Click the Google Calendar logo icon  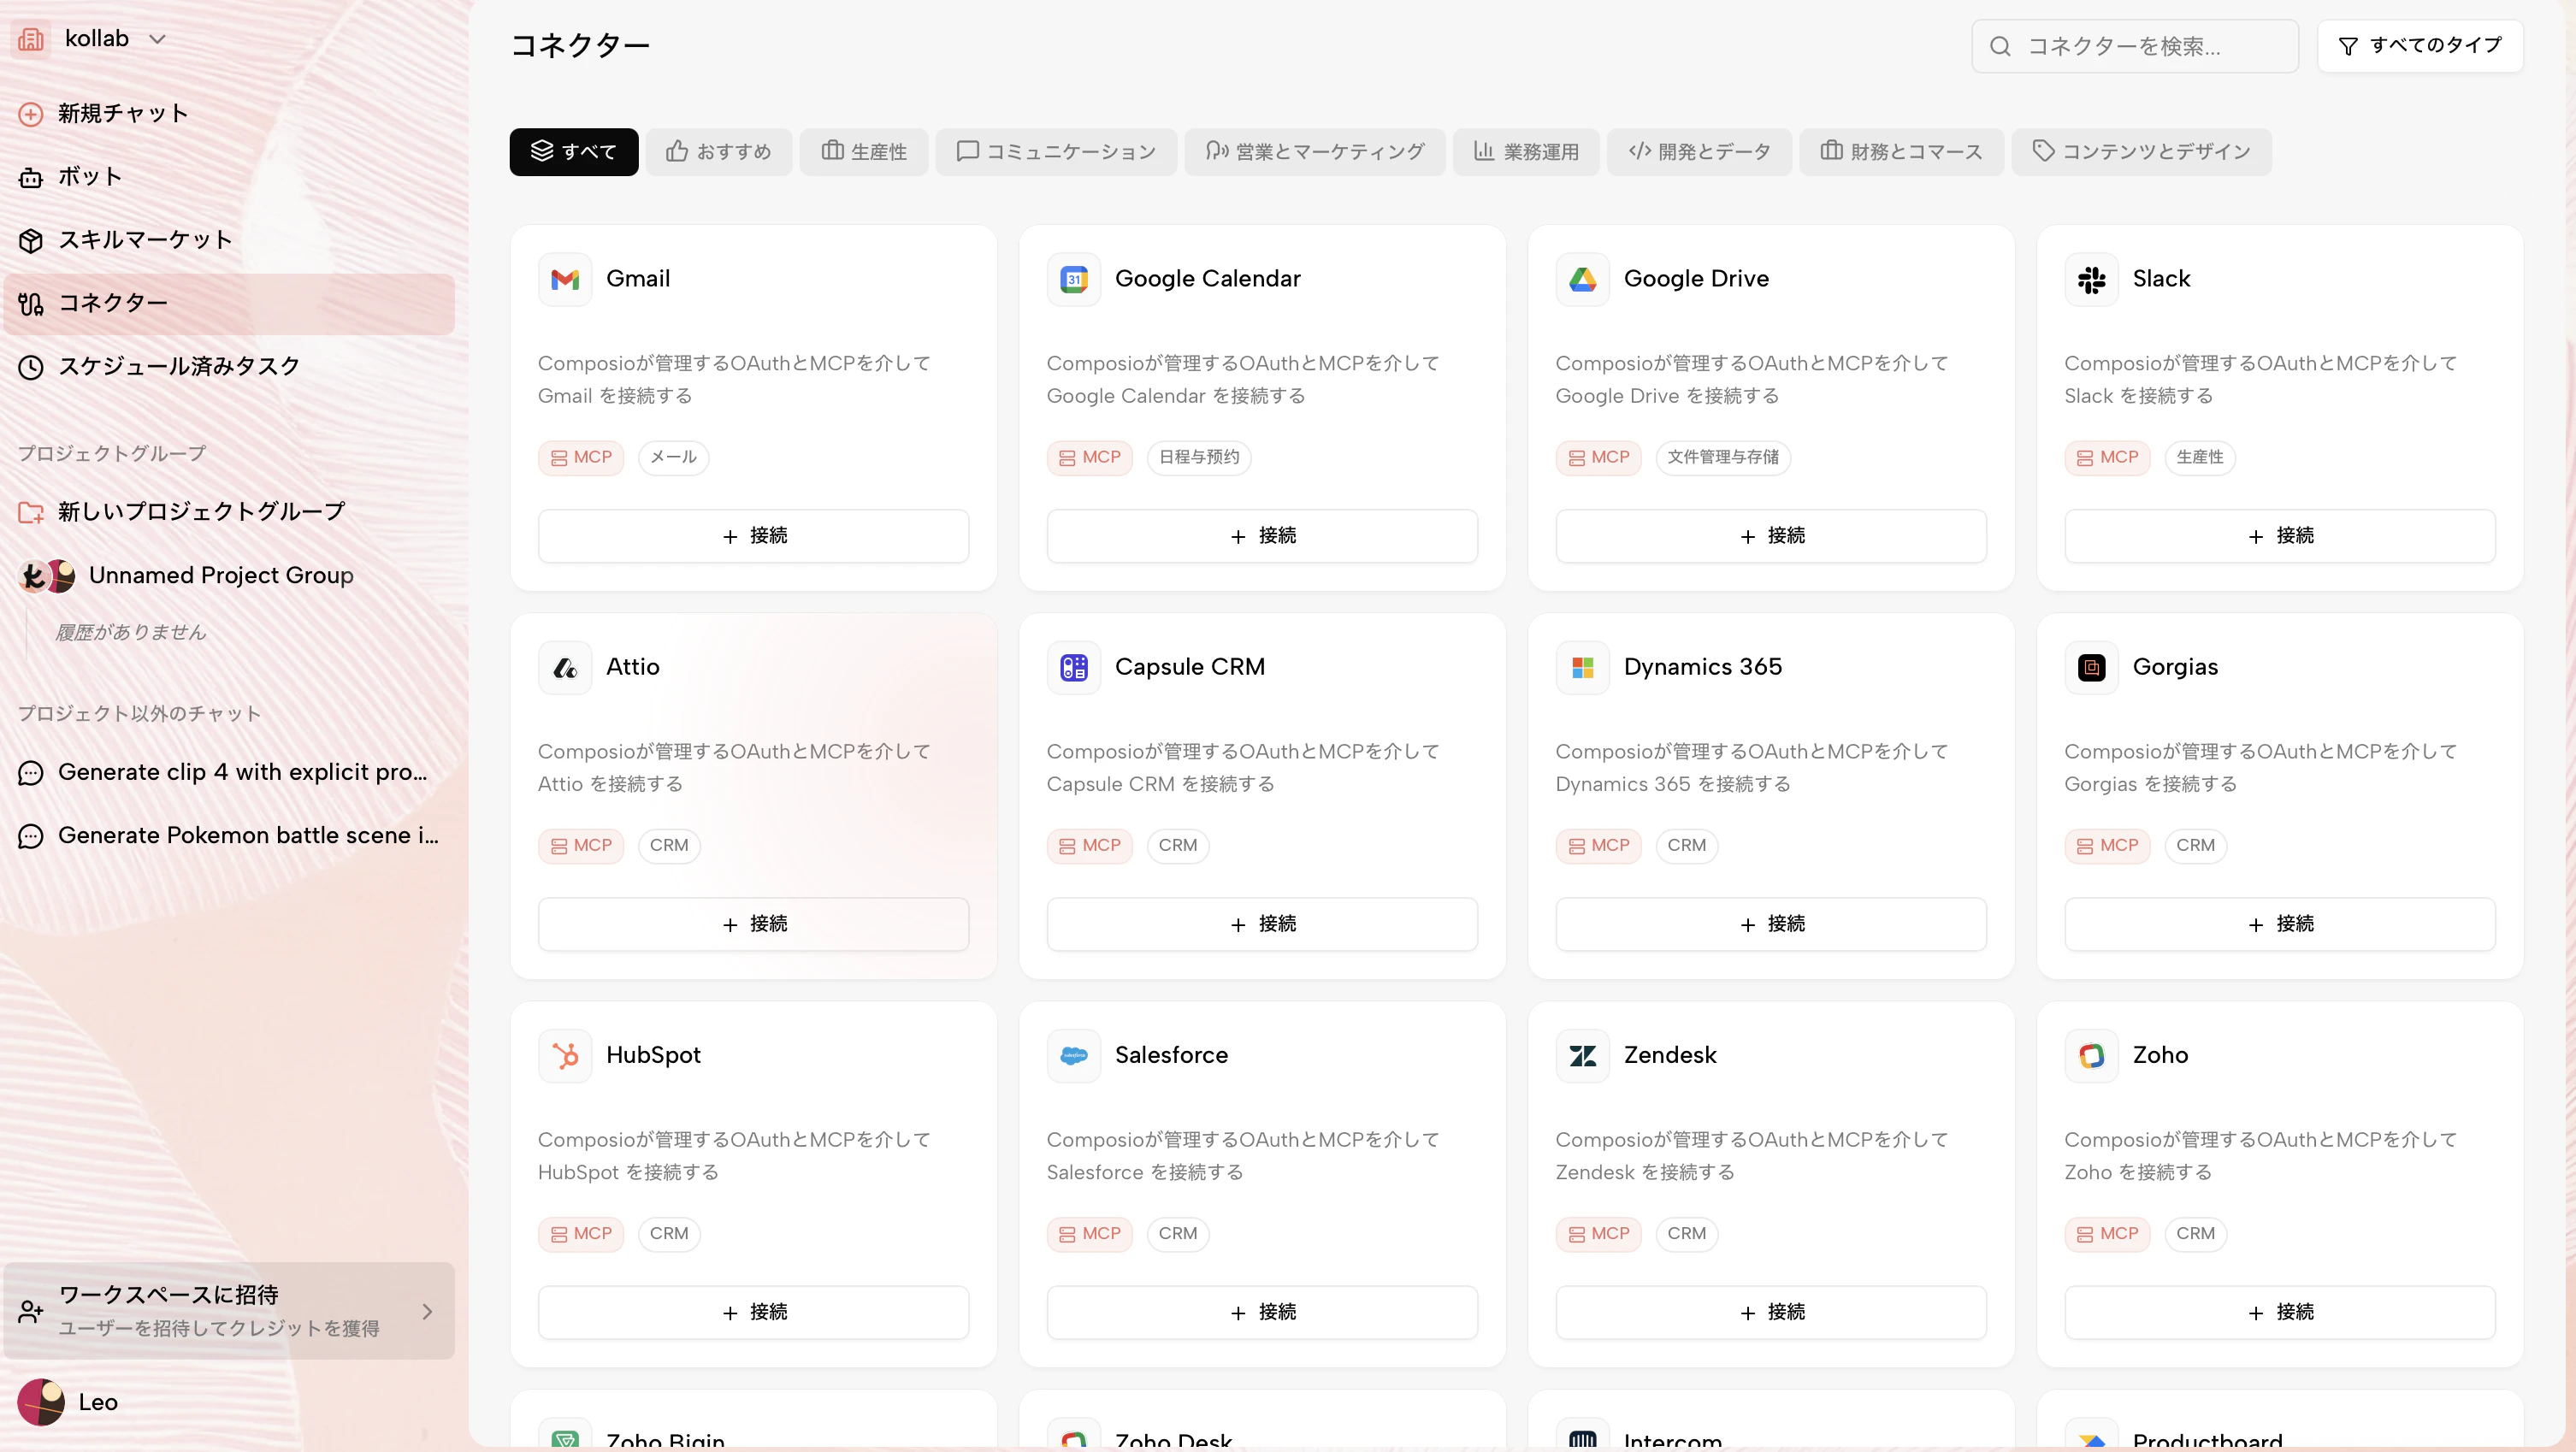(x=1074, y=279)
